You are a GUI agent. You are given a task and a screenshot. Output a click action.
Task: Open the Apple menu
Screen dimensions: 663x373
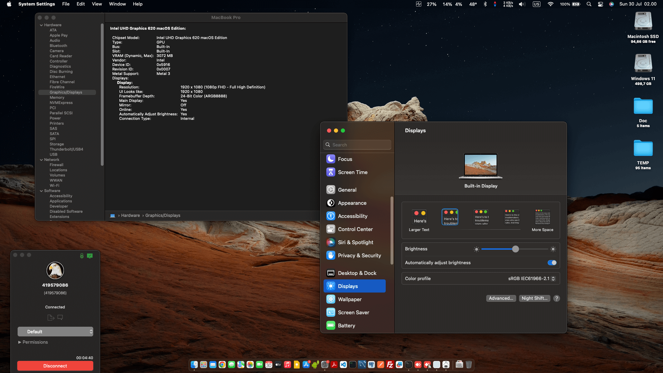click(9, 4)
